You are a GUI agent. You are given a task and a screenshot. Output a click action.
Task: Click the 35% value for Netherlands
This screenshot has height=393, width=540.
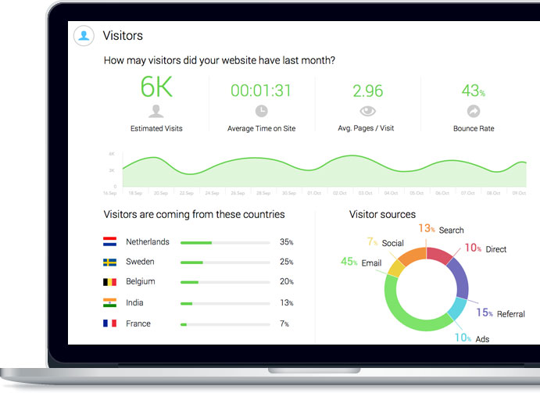coord(287,241)
